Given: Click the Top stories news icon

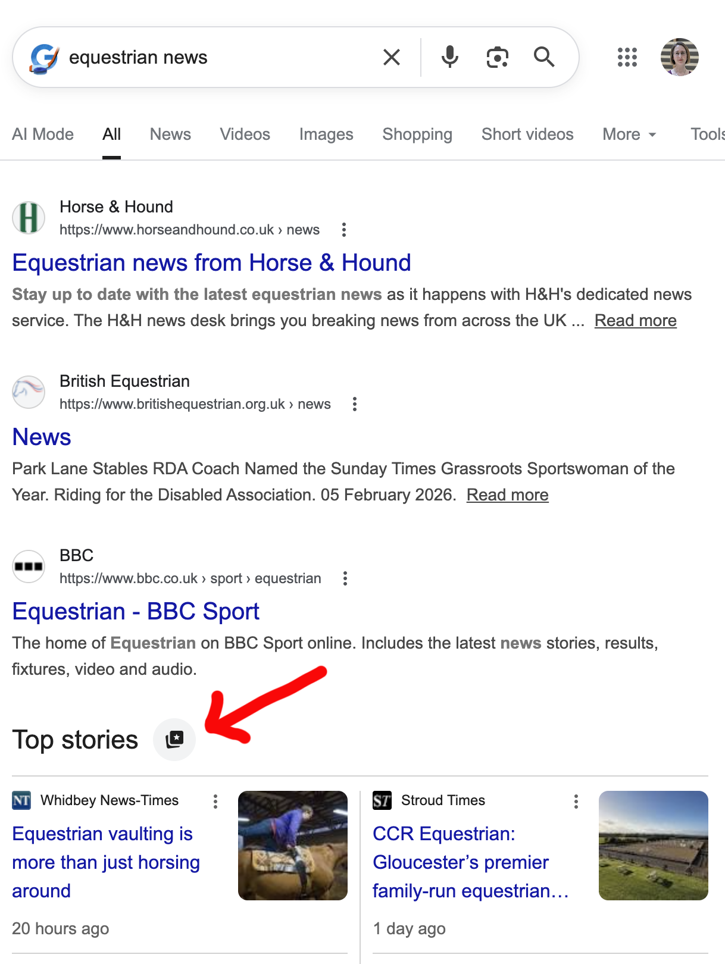Looking at the screenshot, I should (x=174, y=739).
